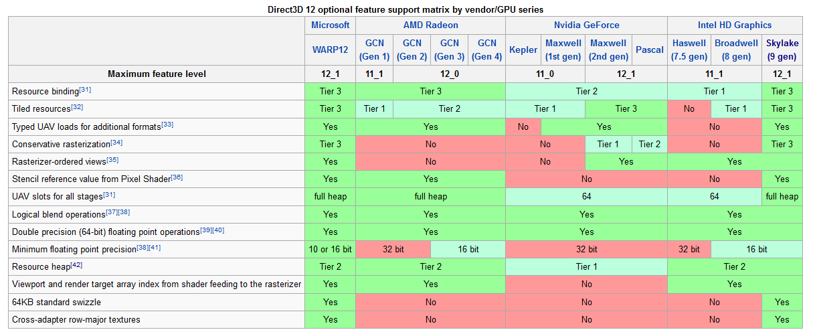Select 'Tier 1' Resource heap cell under Nvidia
The width and height of the screenshot is (815, 336).
587,267
